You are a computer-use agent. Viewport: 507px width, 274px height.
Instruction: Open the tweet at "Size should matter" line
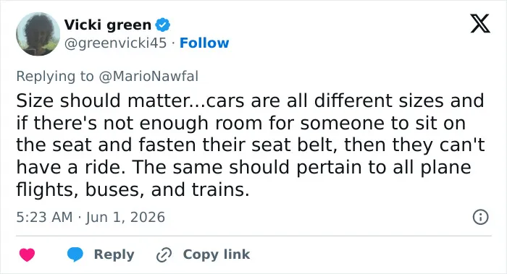[250, 100]
